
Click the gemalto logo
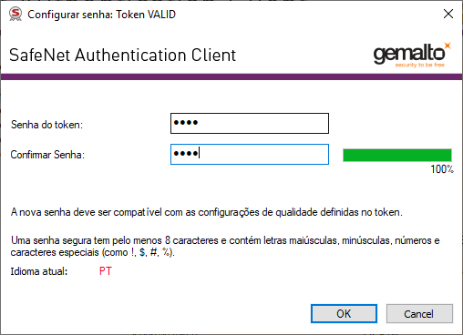tap(412, 55)
